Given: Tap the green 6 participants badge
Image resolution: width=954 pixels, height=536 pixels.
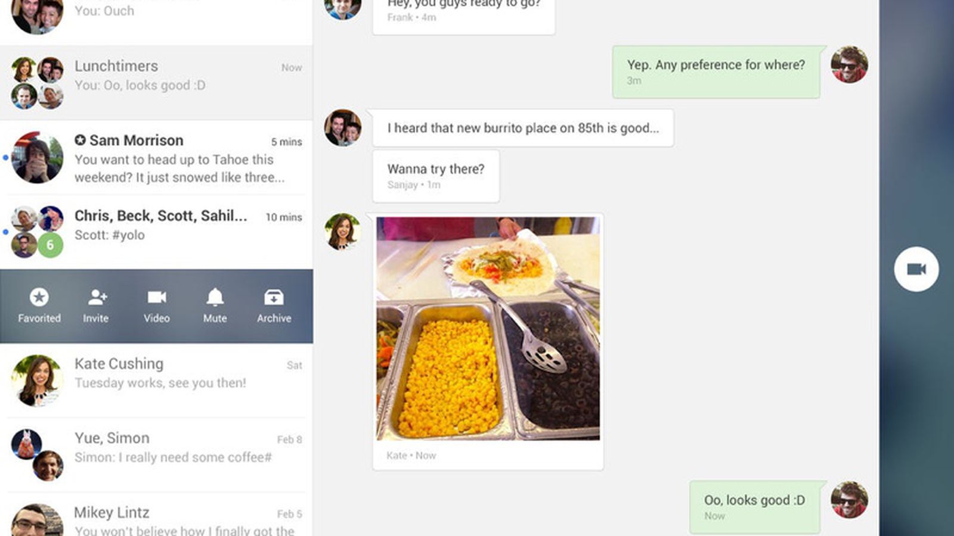Looking at the screenshot, I should 51,245.
